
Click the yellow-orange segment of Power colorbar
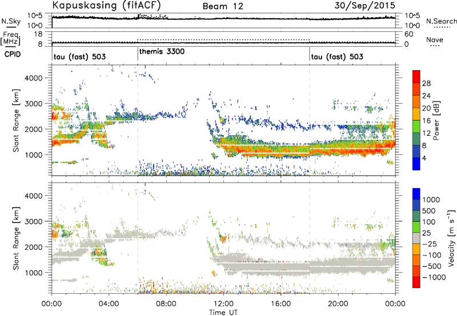coord(416,114)
